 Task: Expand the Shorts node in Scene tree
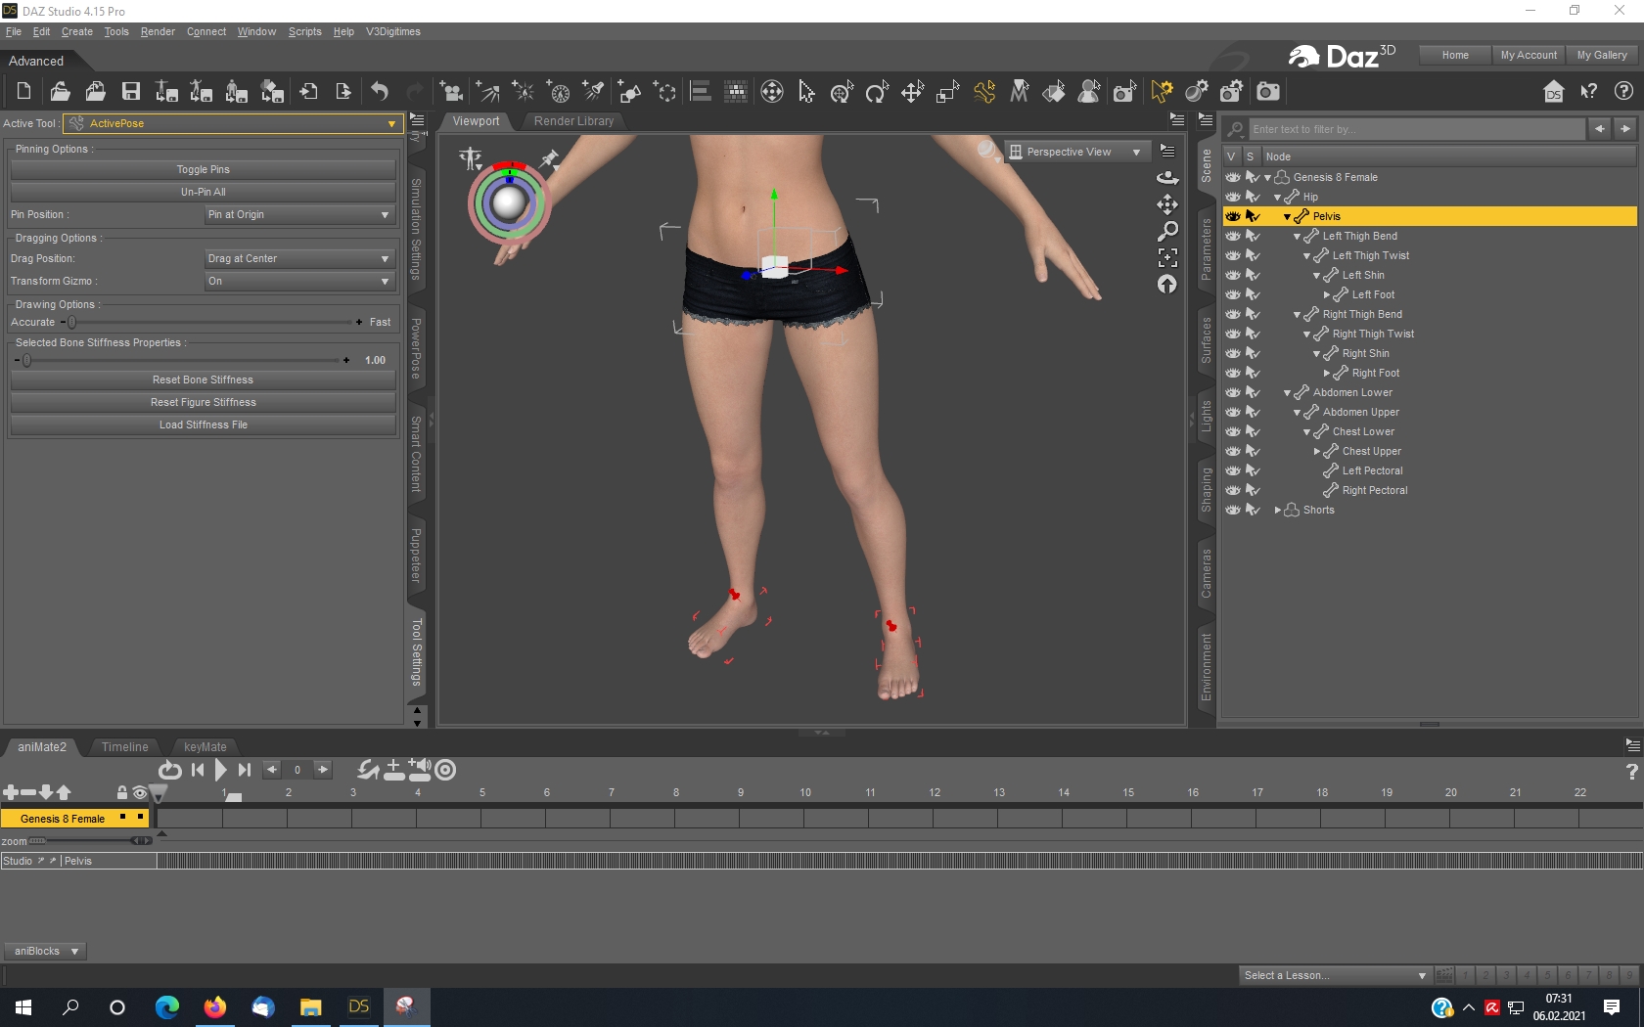(x=1278, y=511)
